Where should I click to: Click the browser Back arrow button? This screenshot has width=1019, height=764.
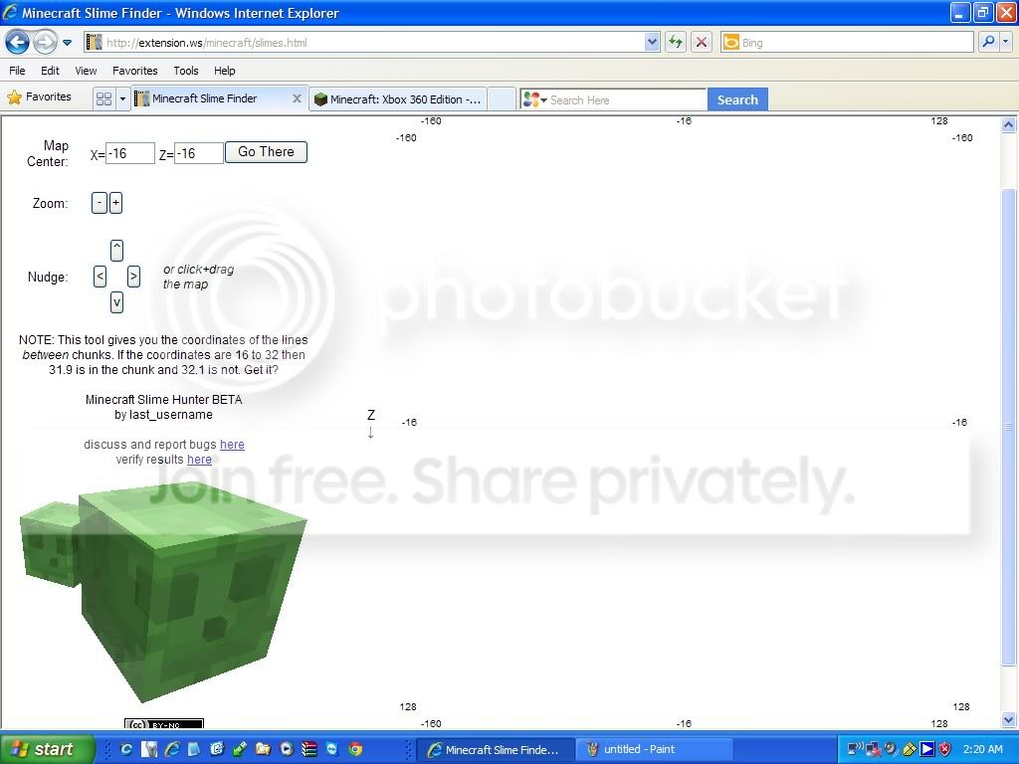(x=17, y=42)
